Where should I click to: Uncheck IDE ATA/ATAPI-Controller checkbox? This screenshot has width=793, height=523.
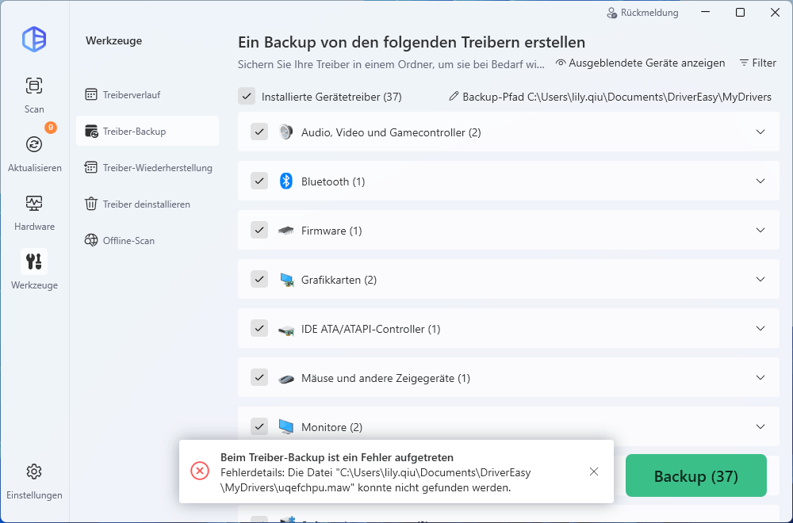pyautogui.click(x=259, y=328)
